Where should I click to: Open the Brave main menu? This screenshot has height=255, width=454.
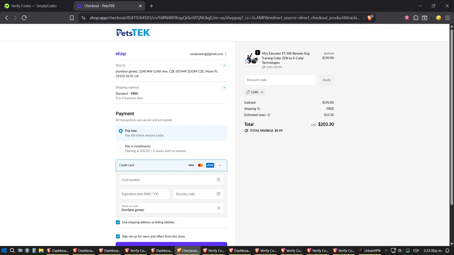447,18
